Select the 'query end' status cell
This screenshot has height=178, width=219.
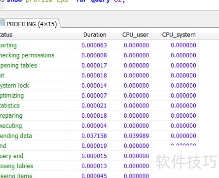tap(33, 156)
